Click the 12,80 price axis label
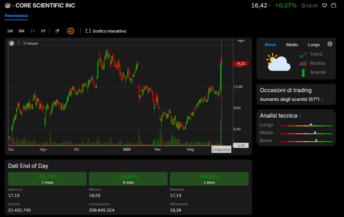The image size is (344, 217). tap(238, 87)
